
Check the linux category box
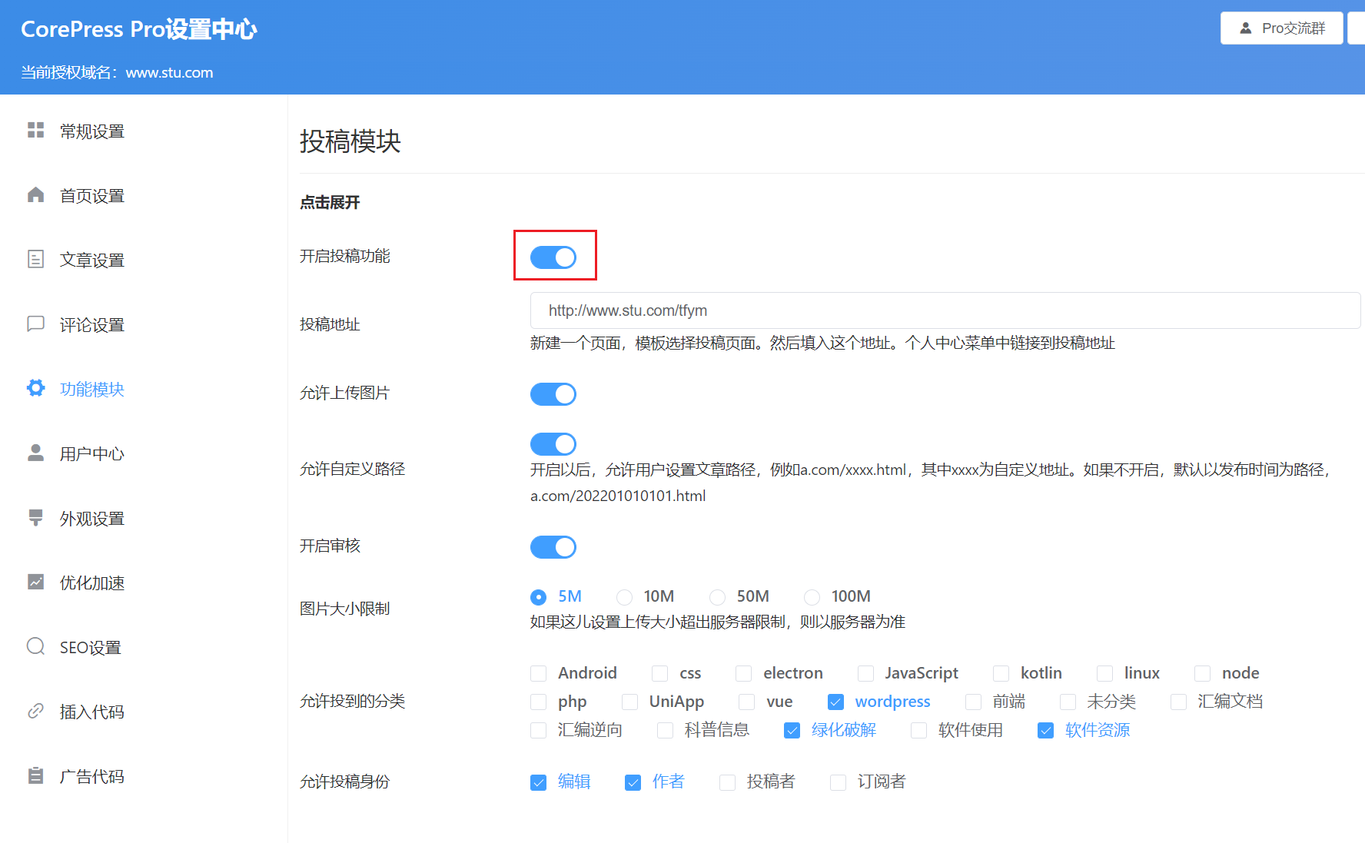point(1104,674)
